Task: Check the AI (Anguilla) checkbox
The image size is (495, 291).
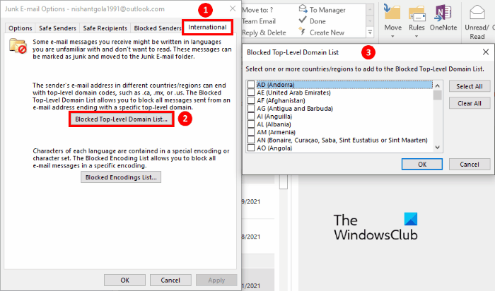Action: pos(251,116)
